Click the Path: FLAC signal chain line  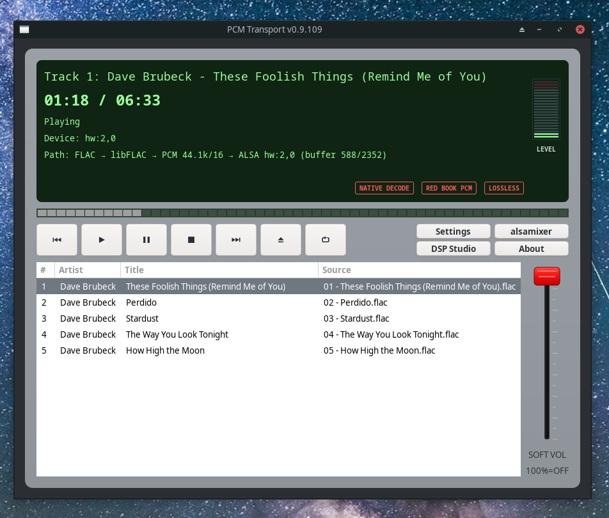coord(215,155)
